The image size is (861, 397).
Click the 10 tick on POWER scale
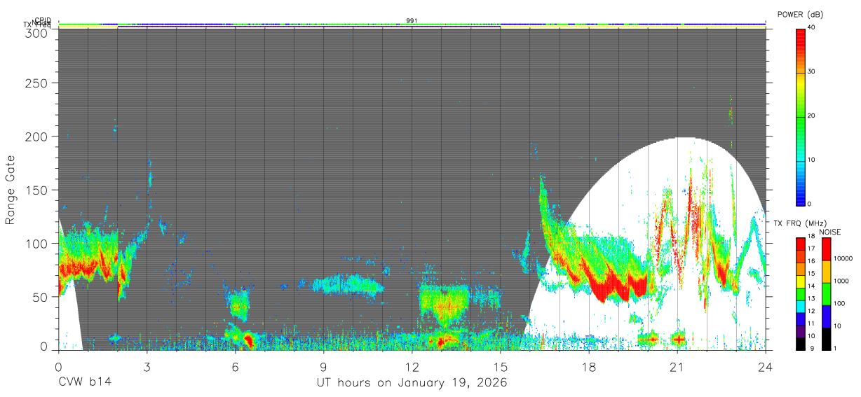coord(811,160)
